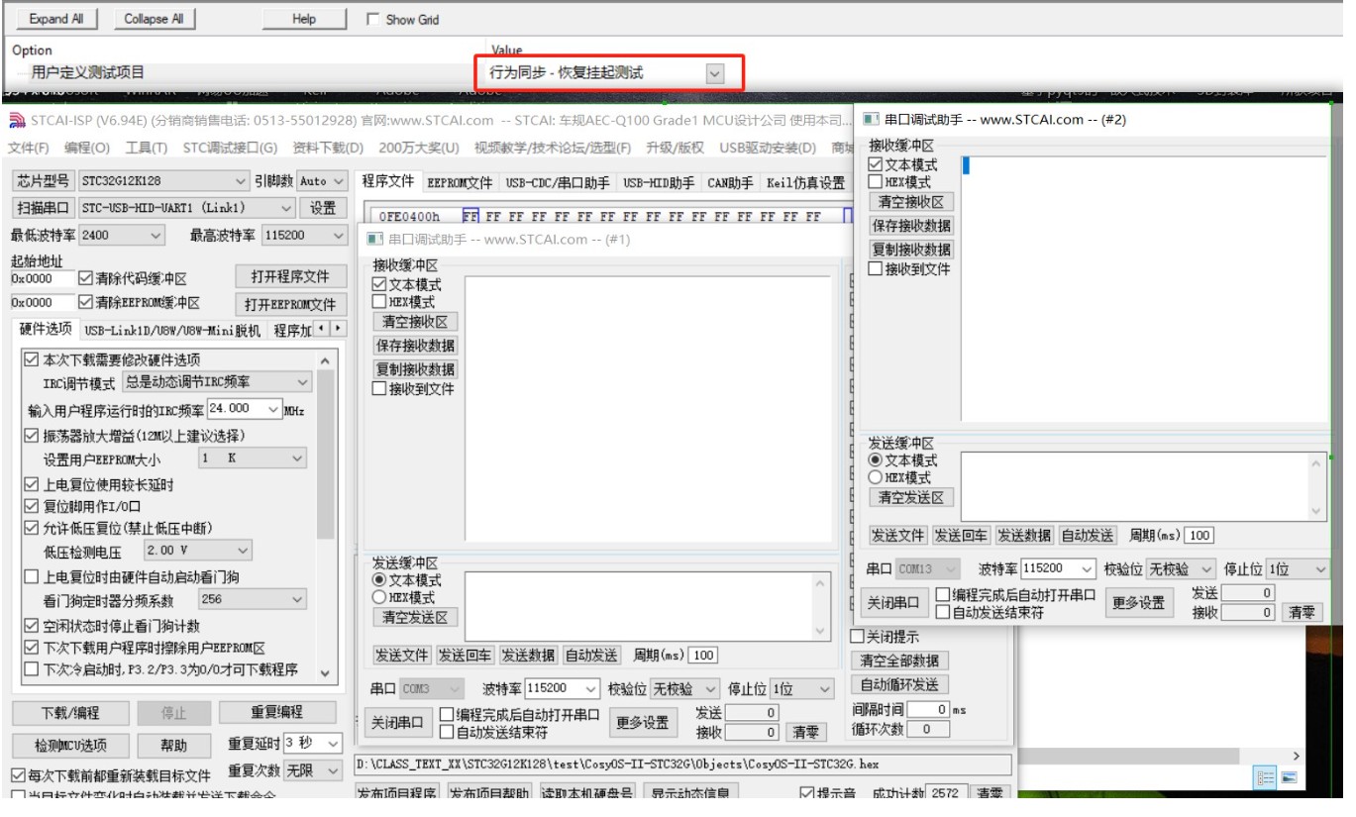
Task: Open 行为同步 - 恢复挂起测试 value dropdown
Action: click(x=715, y=72)
